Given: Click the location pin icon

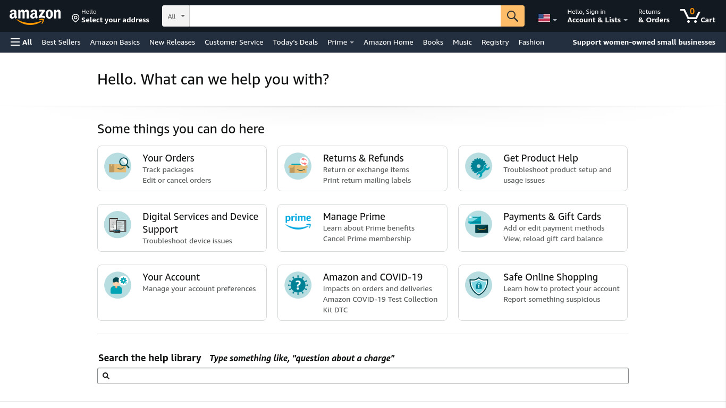Looking at the screenshot, I should pyautogui.click(x=75, y=19).
